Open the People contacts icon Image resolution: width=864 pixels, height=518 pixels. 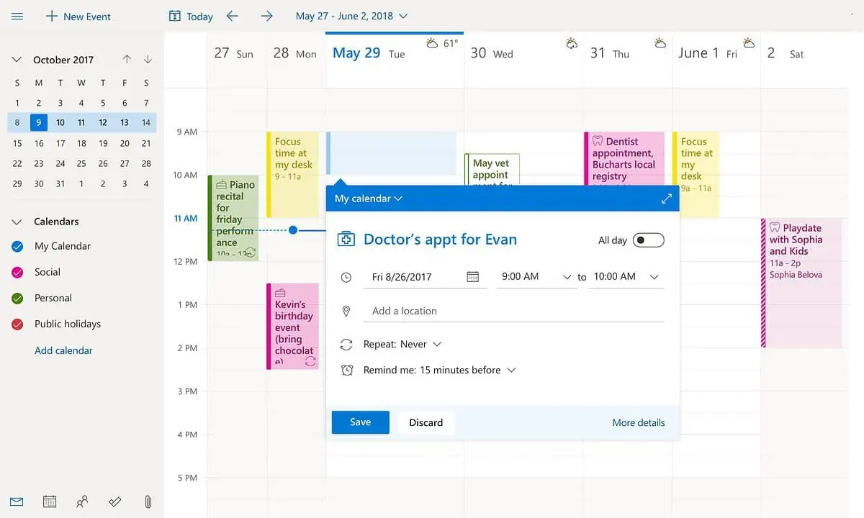pos(82,501)
